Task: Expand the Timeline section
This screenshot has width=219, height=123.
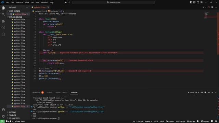Action: coord(13,115)
